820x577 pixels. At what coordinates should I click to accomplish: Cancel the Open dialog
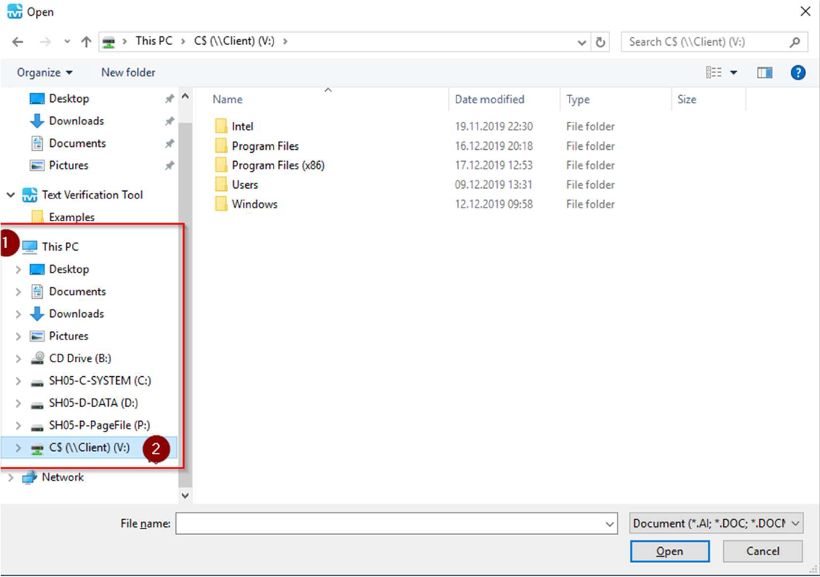[x=762, y=551]
